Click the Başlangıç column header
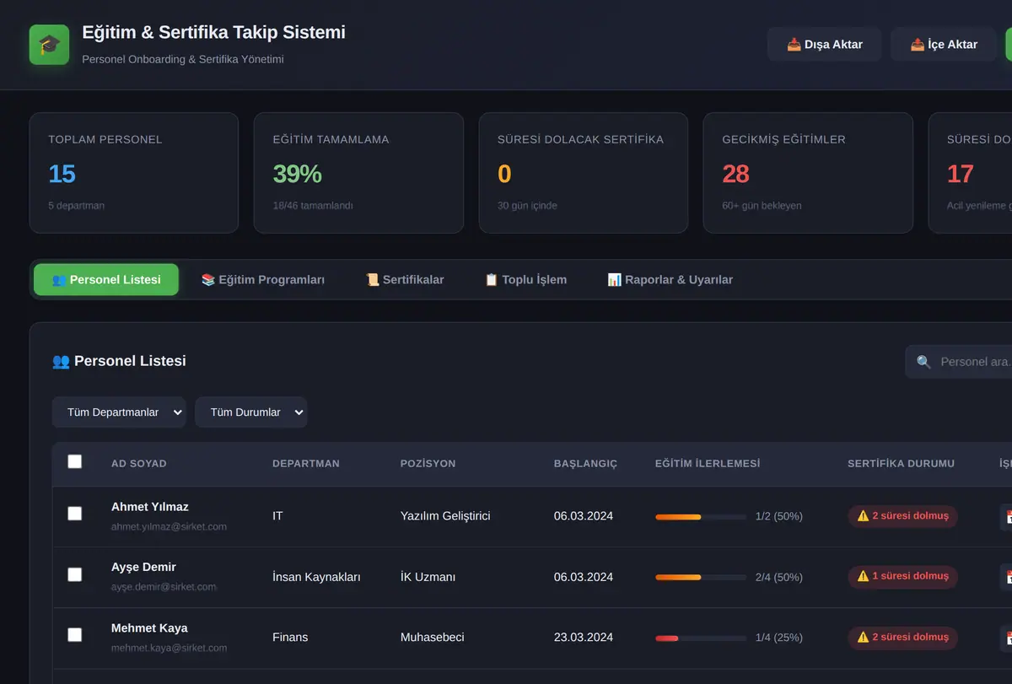Viewport: 1012px width, 684px height. click(x=585, y=464)
